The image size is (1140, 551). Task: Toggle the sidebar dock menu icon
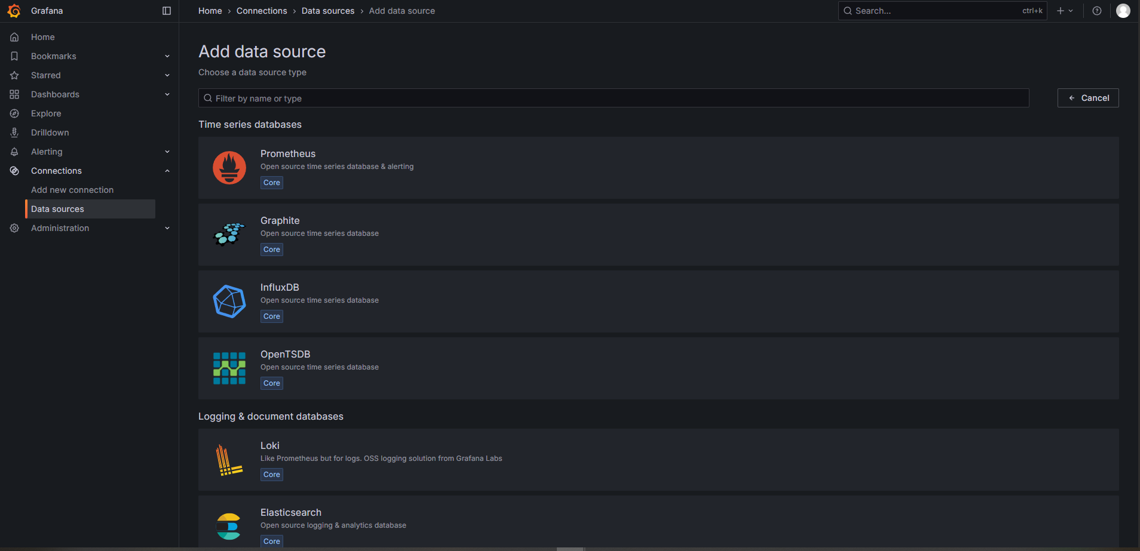[167, 11]
